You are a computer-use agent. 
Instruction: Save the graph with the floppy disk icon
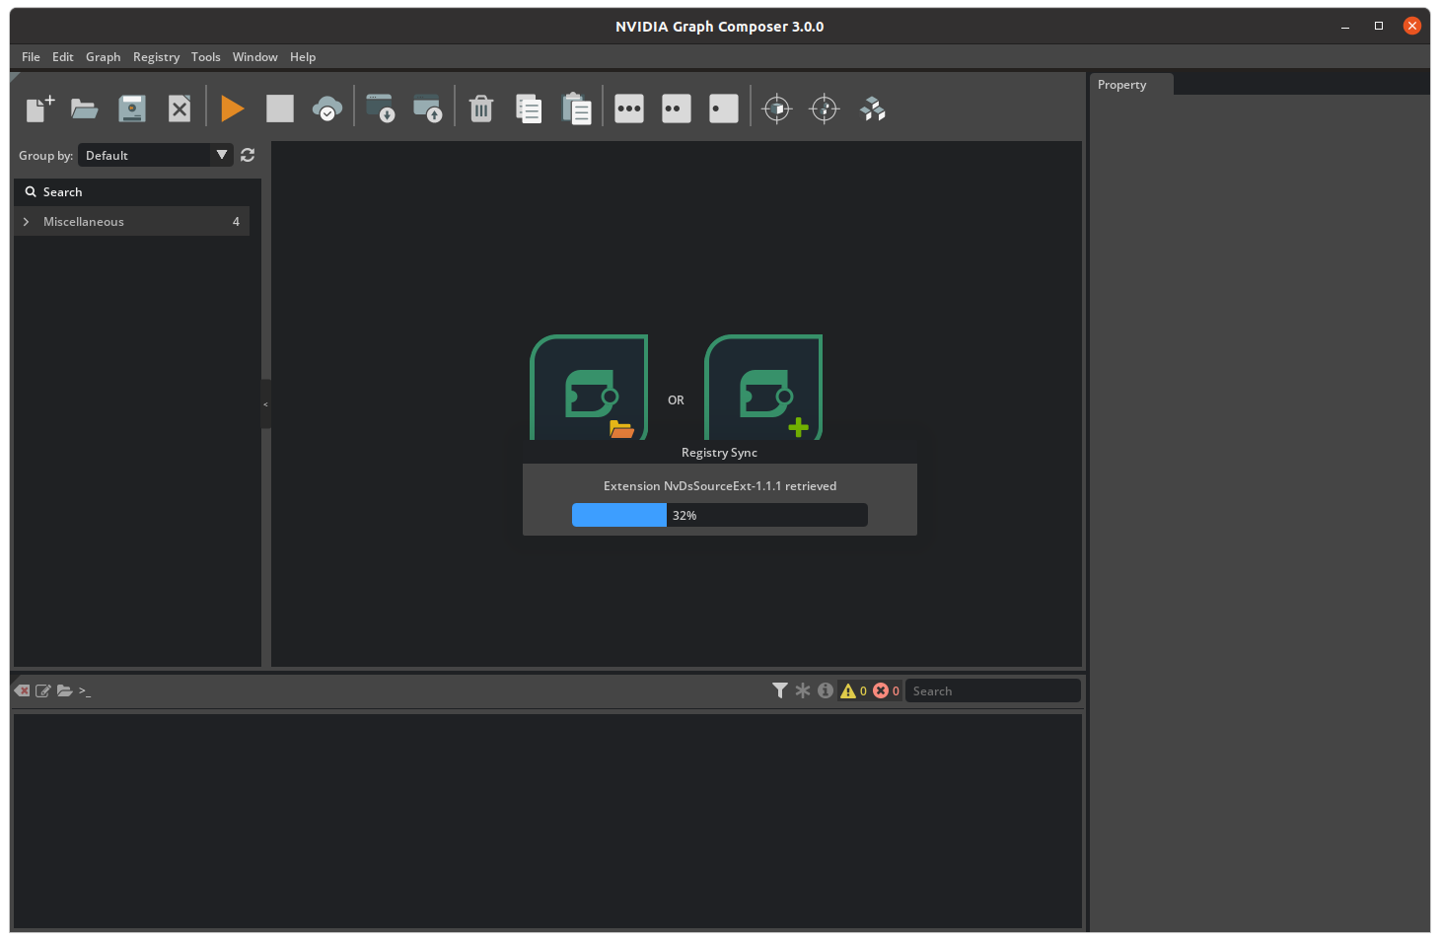click(x=132, y=109)
